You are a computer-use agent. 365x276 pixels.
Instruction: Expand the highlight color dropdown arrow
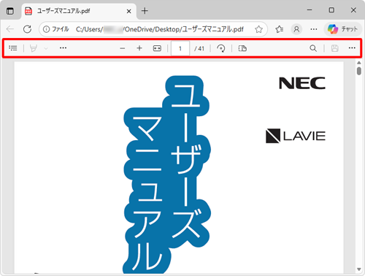point(46,48)
